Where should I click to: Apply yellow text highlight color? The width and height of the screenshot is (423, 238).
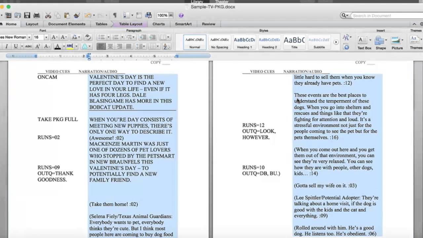70,47
